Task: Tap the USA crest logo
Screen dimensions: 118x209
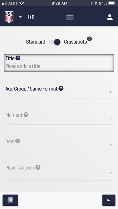Action: pyautogui.click(x=9, y=17)
